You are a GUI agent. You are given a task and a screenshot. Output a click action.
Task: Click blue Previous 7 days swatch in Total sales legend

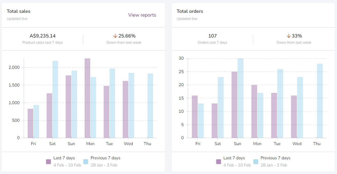pyautogui.click(x=86, y=162)
